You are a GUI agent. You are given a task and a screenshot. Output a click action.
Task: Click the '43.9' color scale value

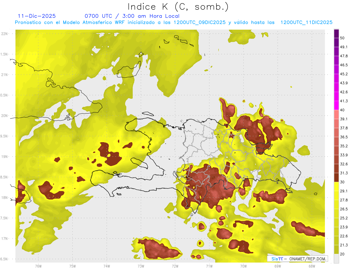[x=344, y=83]
